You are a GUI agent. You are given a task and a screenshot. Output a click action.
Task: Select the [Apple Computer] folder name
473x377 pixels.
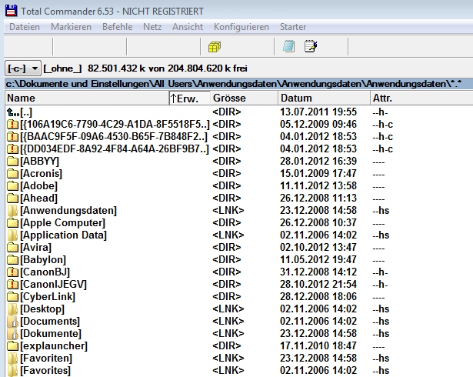pyautogui.click(x=63, y=223)
